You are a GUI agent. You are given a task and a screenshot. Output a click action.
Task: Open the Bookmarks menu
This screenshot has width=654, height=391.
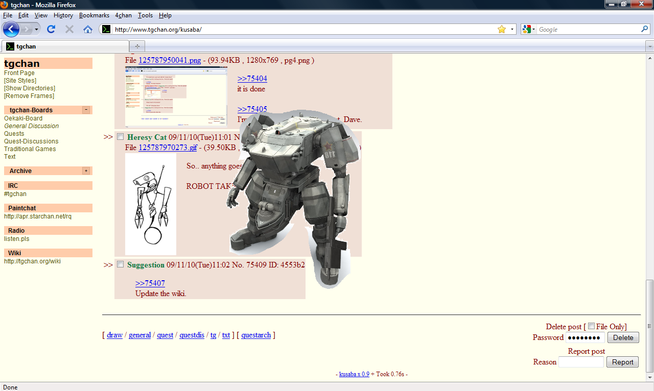coord(94,15)
